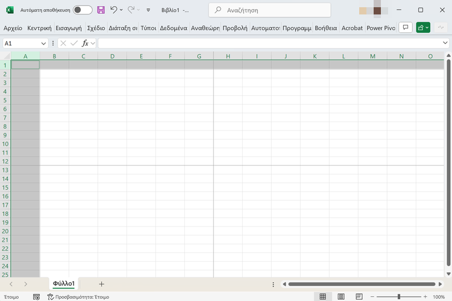The width and height of the screenshot is (452, 301).
Task: Click the 100% zoom level
Action: click(439, 297)
